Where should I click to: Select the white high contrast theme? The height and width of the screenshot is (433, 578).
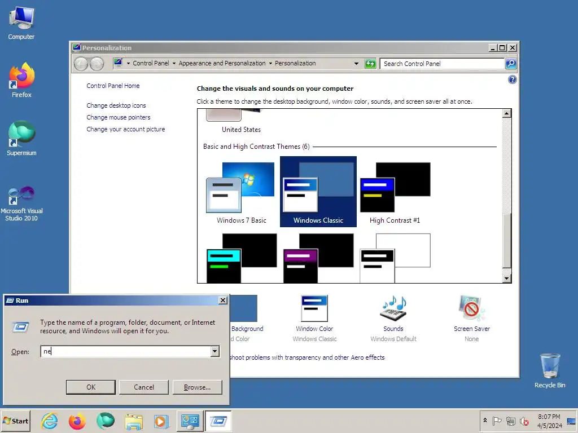395,258
